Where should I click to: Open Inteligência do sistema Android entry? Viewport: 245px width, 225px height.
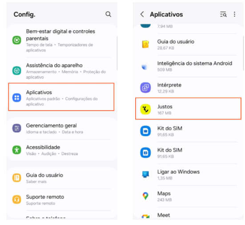click(188, 66)
